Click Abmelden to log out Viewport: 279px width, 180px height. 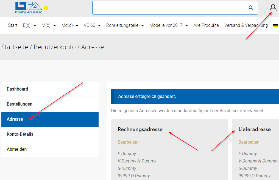pyautogui.click(x=17, y=149)
